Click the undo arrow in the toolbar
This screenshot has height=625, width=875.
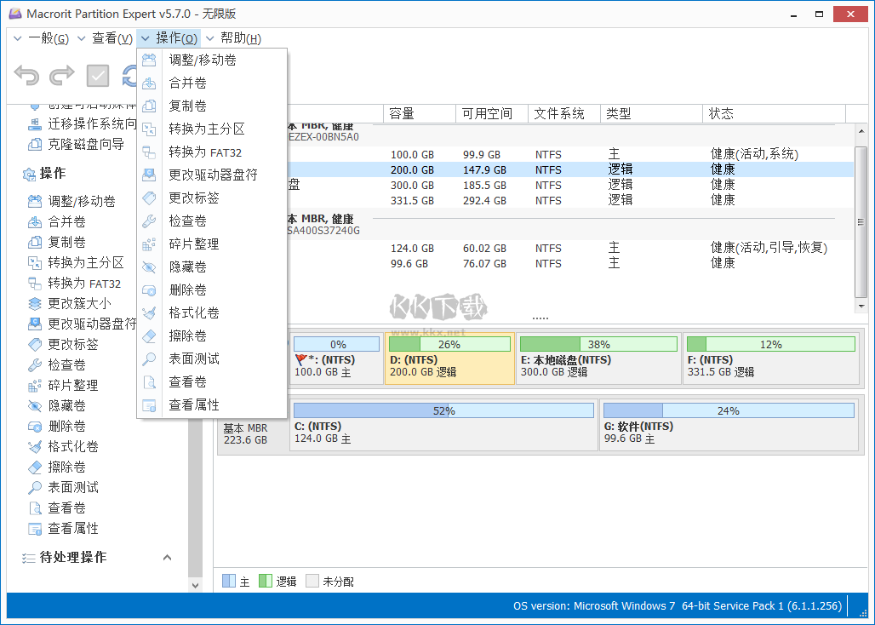pos(26,76)
